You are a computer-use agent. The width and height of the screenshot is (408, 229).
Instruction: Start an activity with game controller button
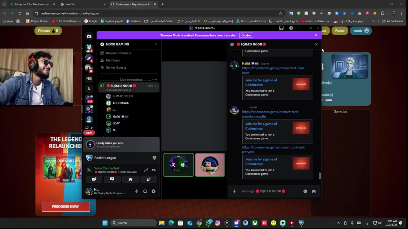tap(130, 179)
